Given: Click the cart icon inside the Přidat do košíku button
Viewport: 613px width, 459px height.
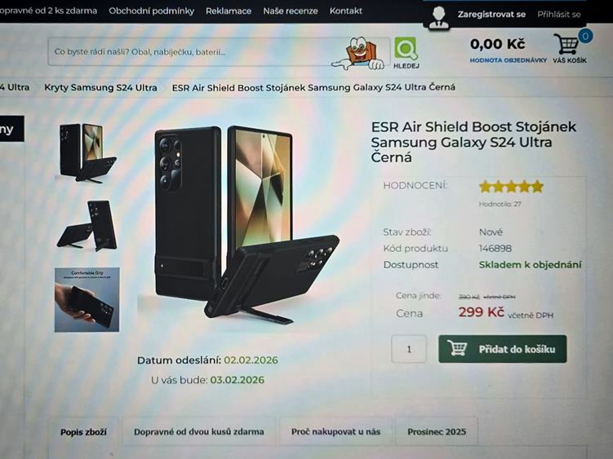Looking at the screenshot, I should pyautogui.click(x=457, y=348).
